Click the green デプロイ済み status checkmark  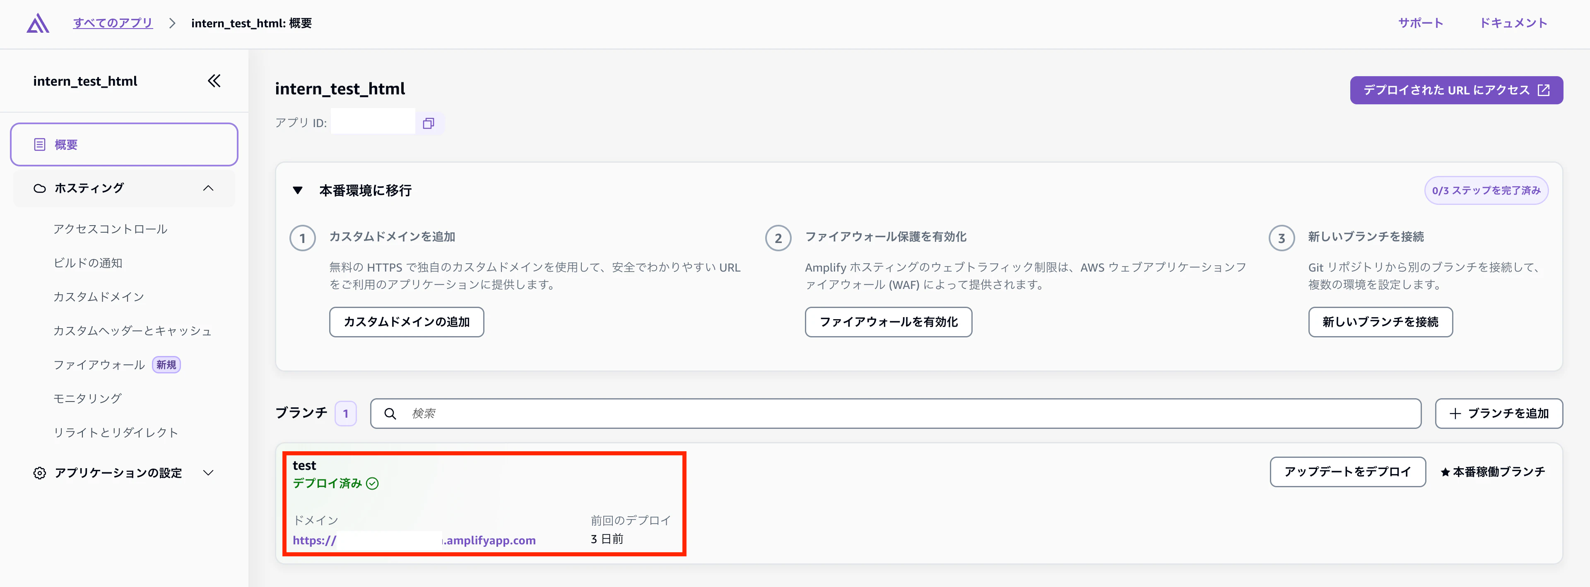click(371, 484)
